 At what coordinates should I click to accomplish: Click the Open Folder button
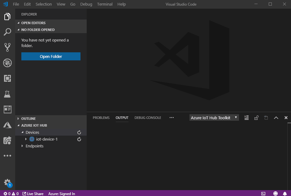(50, 56)
